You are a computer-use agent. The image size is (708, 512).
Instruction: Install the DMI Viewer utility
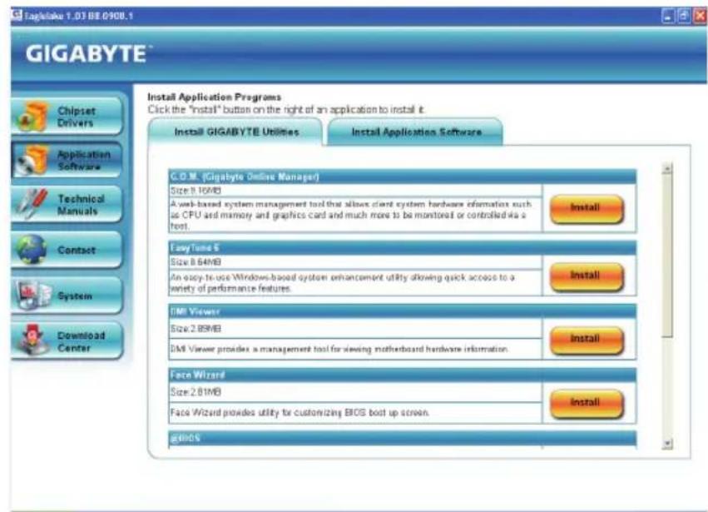(x=586, y=340)
